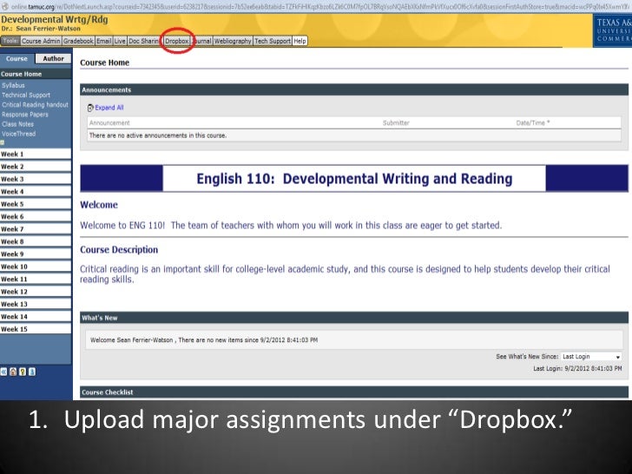This screenshot has height=474, width=632.
Task: Open the Live tool
Action: pyautogui.click(x=120, y=41)
